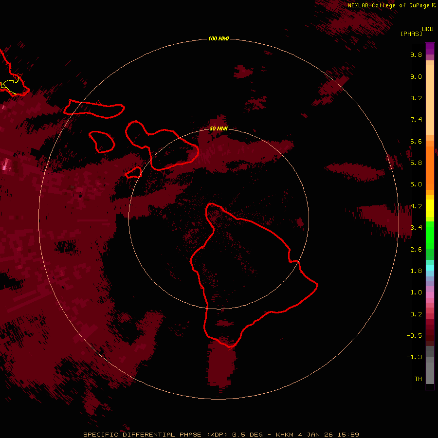Click the 100 NMI range ring label
The height and width of the screenshot is (438, 438).
[219, 38]
